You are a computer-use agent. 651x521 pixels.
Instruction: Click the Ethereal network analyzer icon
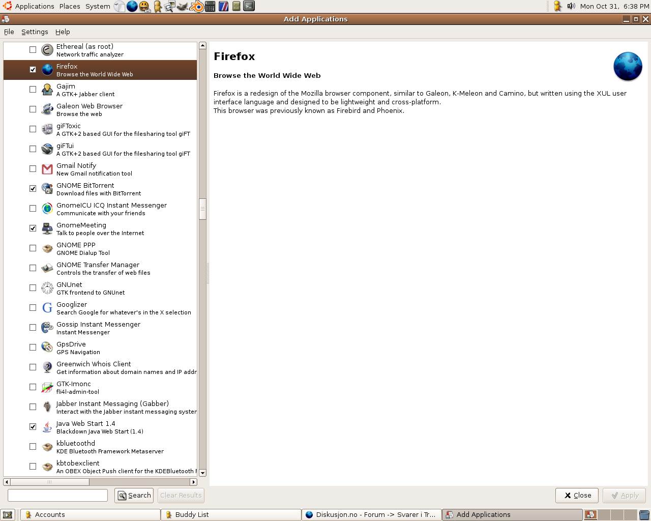(47, 50)
